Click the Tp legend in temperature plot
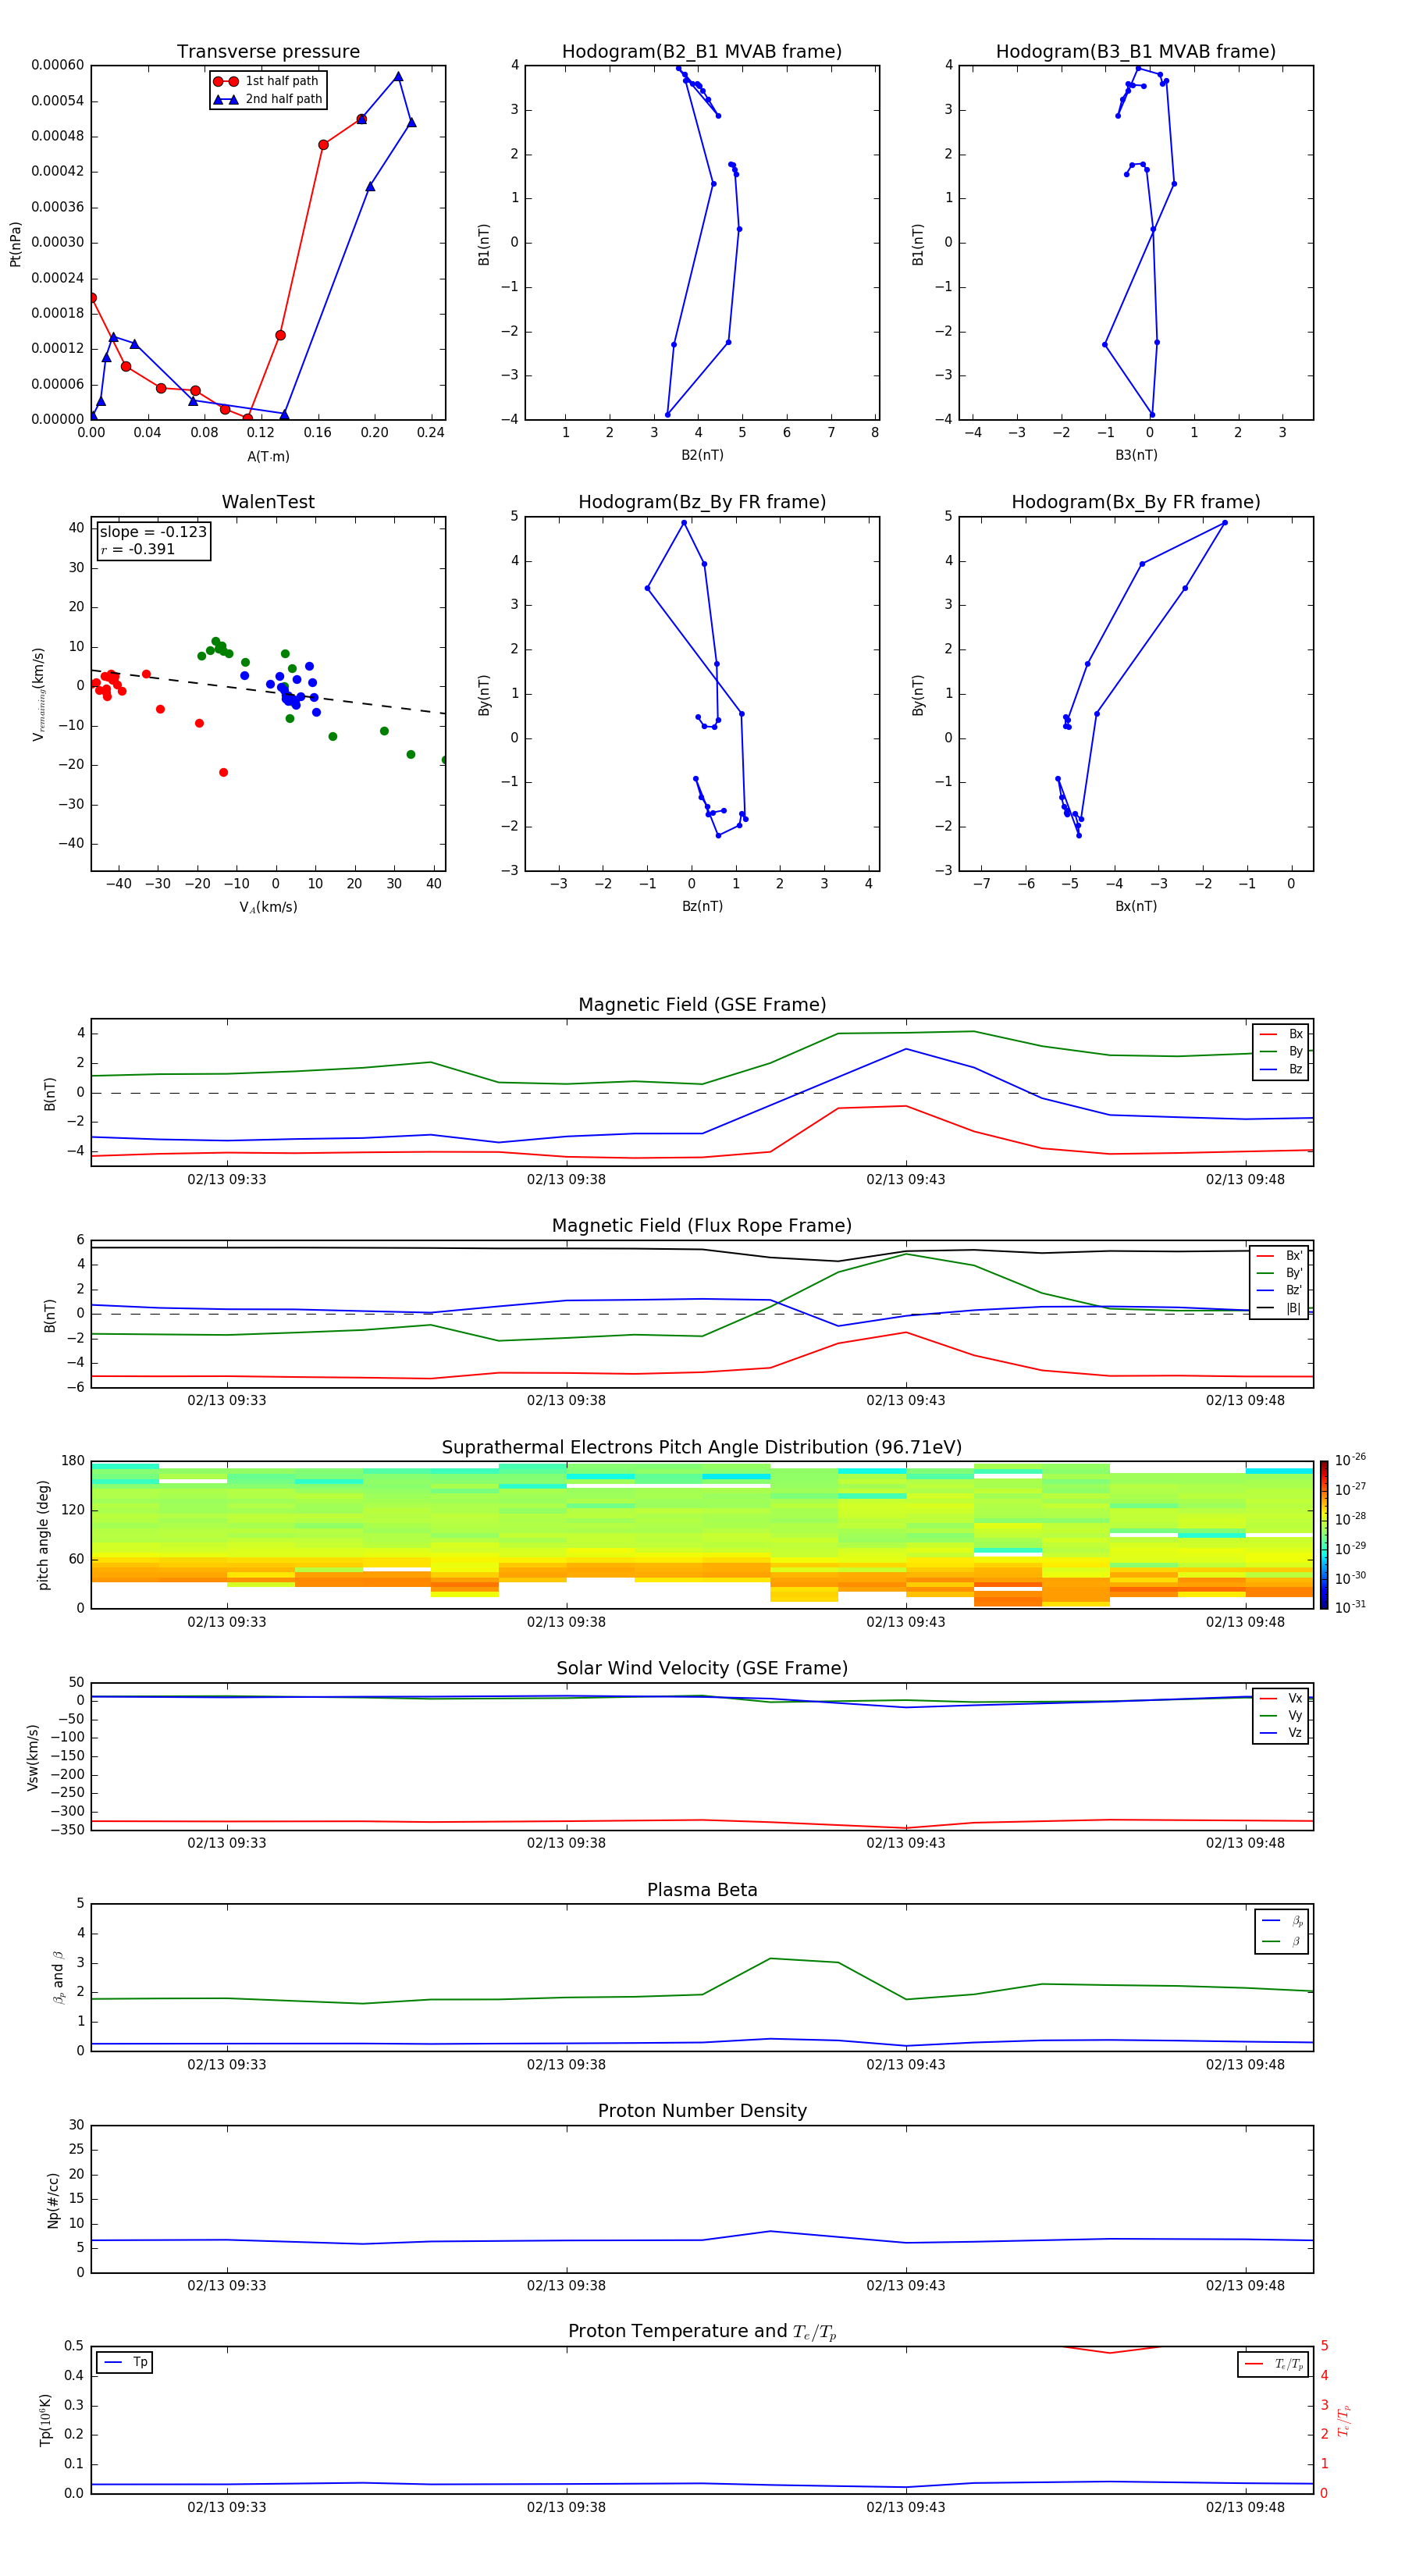This screenshot has width=1405, height=2576. click(125, 2362)
